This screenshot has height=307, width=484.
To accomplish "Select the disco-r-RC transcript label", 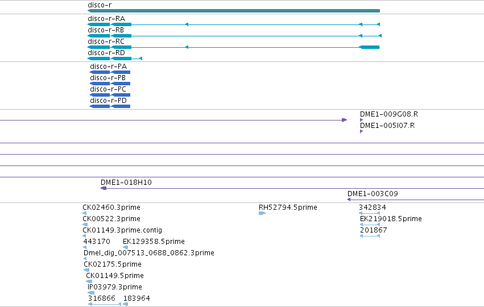I will (106, 42).
